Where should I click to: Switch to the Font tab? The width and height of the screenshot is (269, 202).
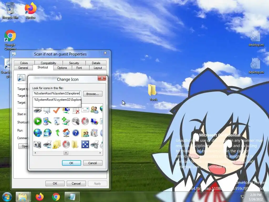79,68
